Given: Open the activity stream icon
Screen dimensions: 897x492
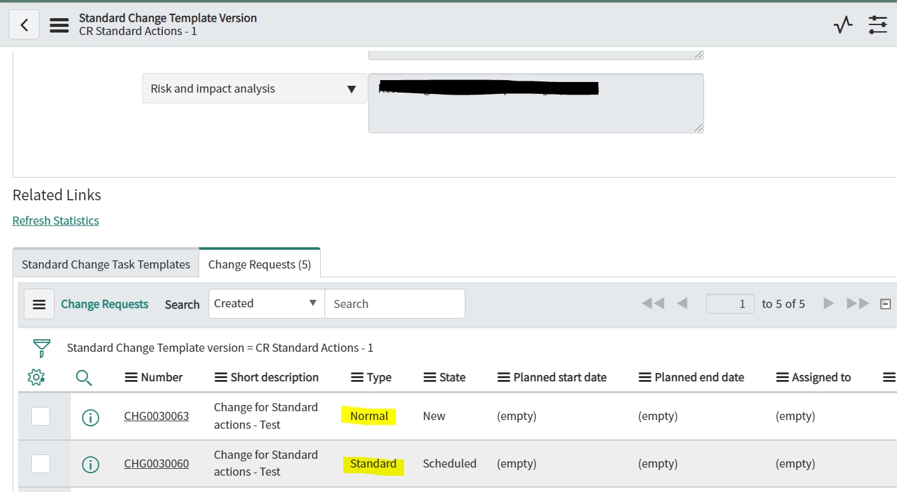Looking at the screenshot, I should tap(843, 24).
